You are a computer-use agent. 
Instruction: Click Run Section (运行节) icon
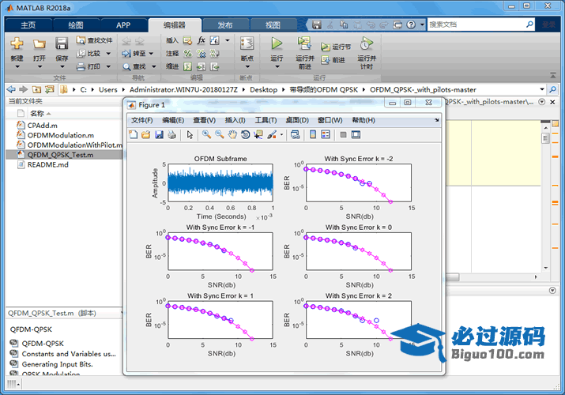(x=326, y=47)
